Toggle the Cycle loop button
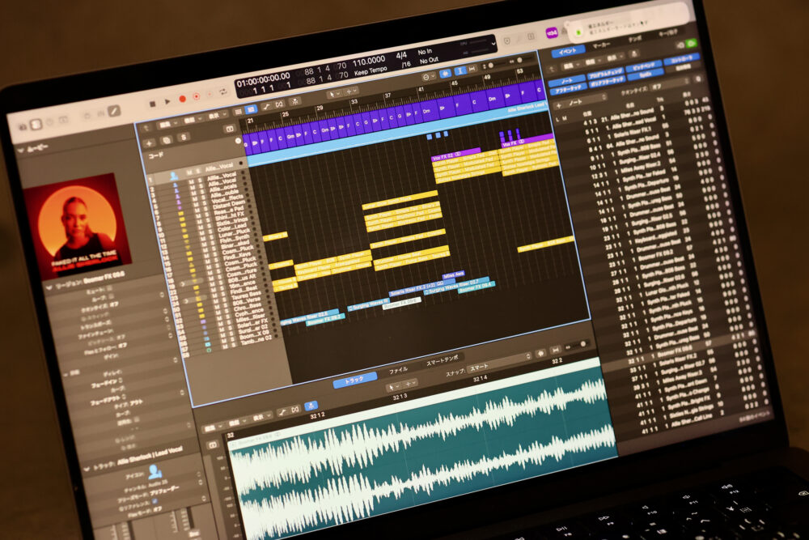This screenshot has width=809, height=540. click(x=222, y=91)
